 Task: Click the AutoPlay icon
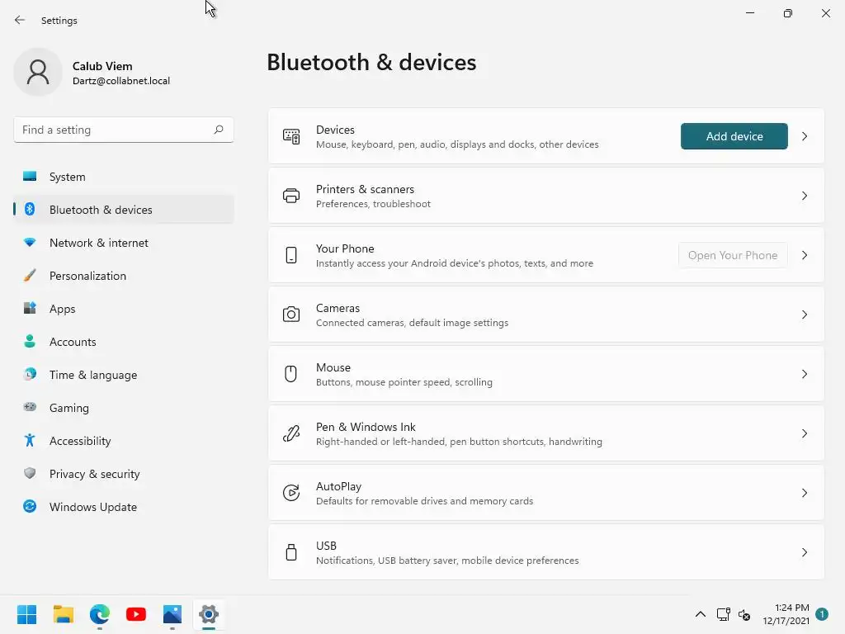click(x=291, y=493)
